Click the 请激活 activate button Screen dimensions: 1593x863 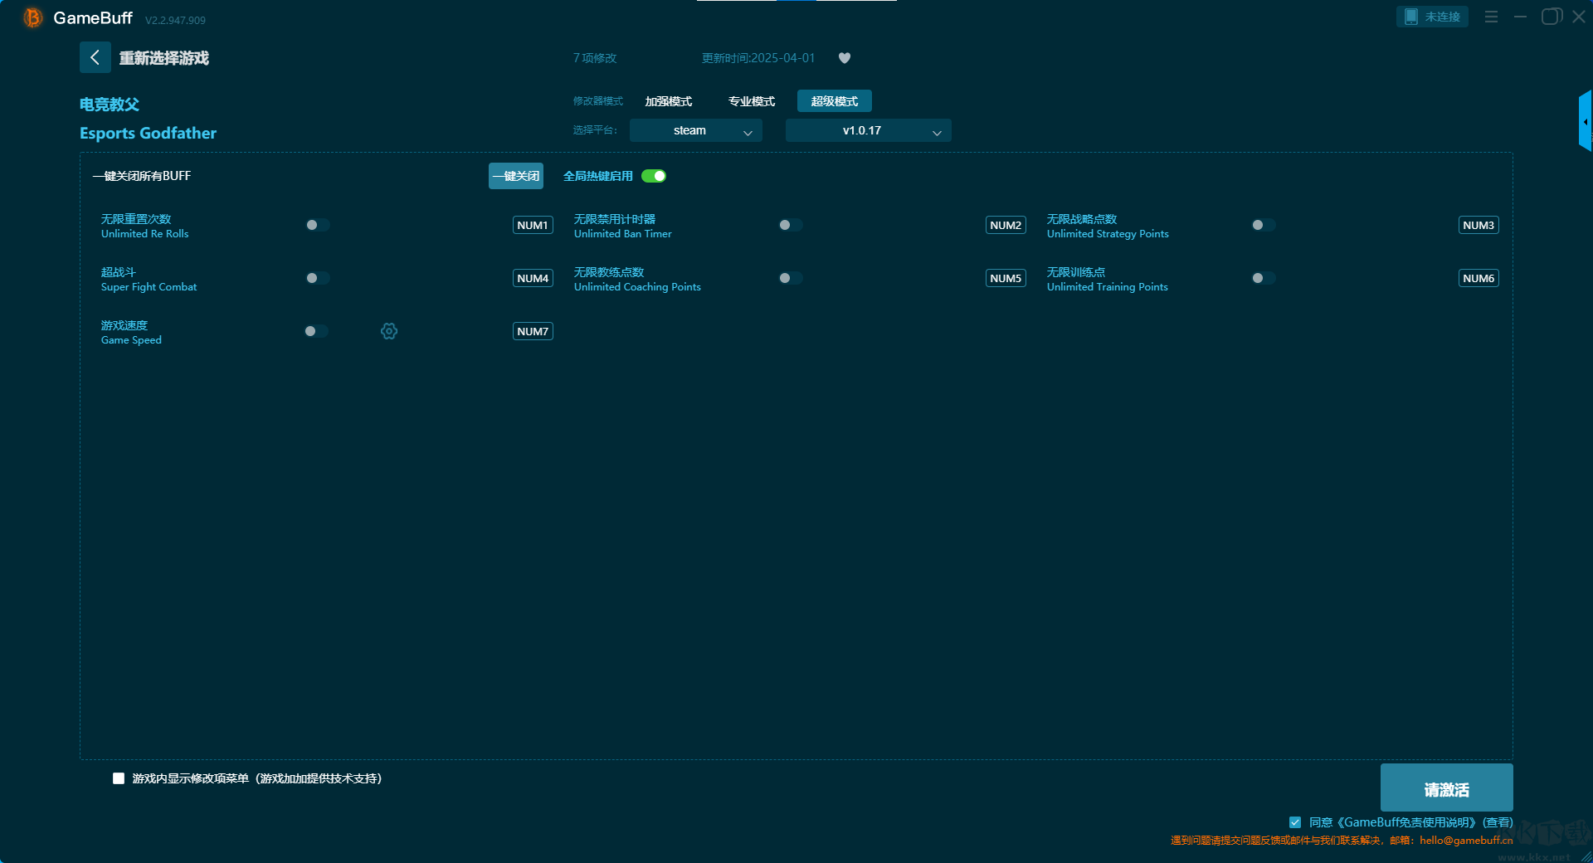click(1446, 788)
